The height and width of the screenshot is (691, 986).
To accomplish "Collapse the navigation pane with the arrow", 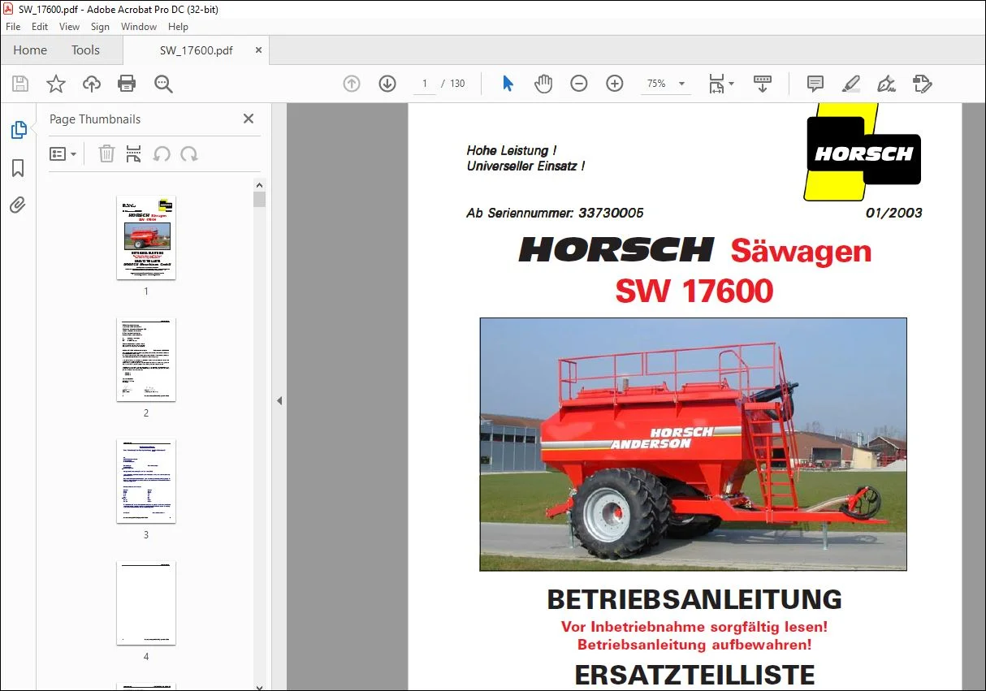I will [279, 400].
